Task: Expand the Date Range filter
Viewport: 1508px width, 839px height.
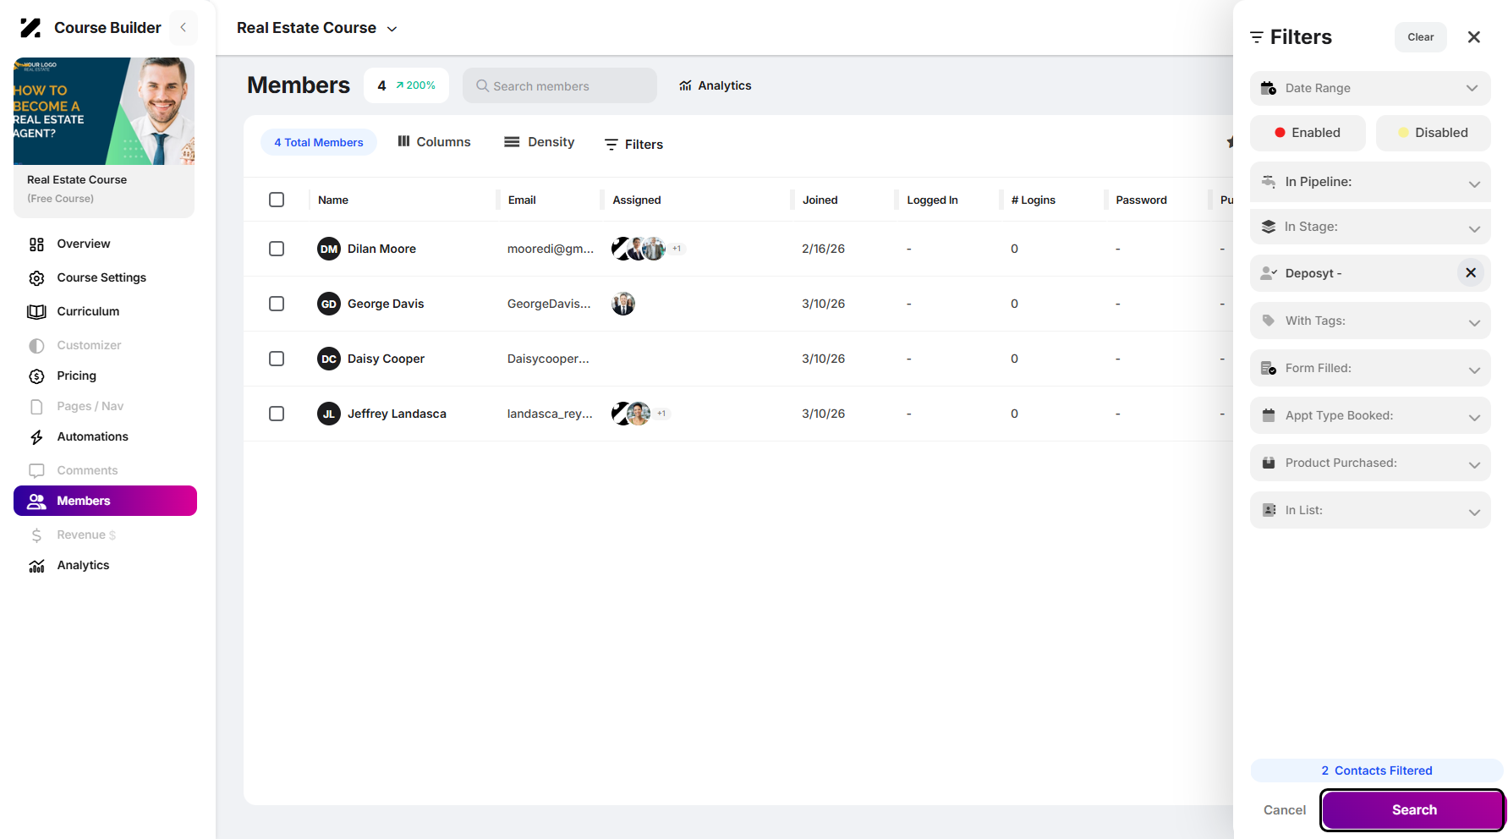Action: [1370, 88]
